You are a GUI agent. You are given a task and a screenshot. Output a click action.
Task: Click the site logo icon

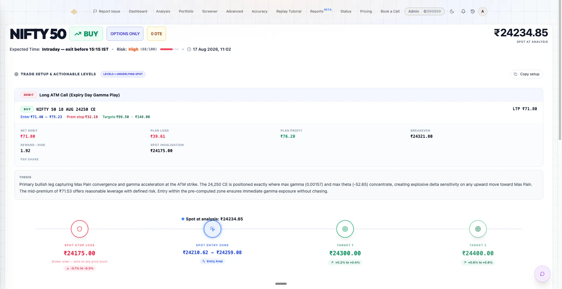(74, 11)
